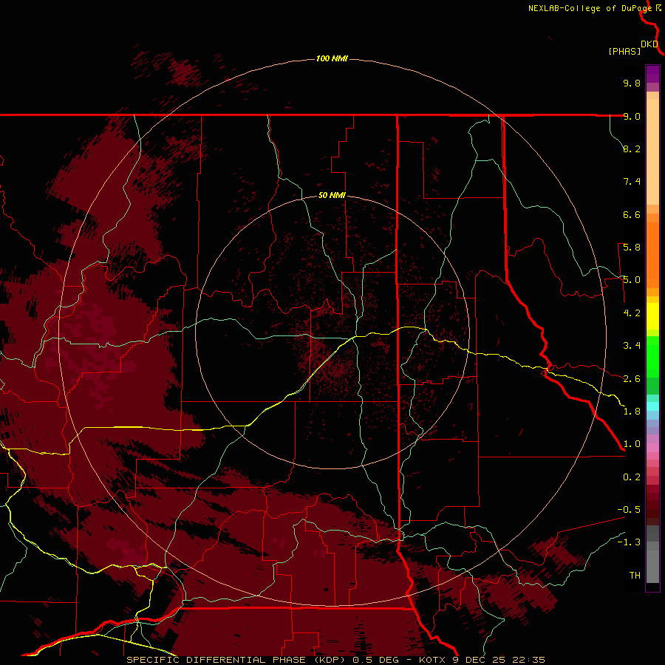Click the 7.4 value on the color scale
The width and height of the screenshot is (665, 665).
pos(632,182)
